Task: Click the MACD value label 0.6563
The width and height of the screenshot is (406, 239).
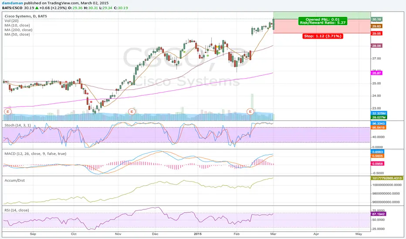Action: [x=378, y=152]
